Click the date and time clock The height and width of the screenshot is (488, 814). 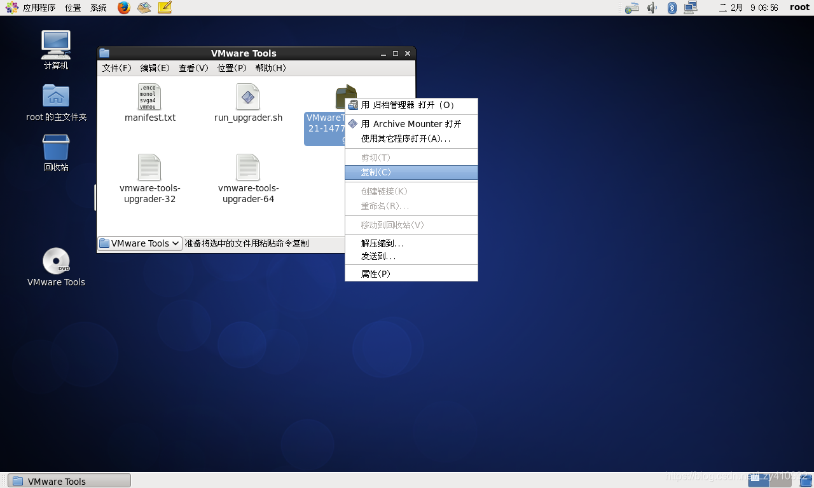click(x=748, y=8)
